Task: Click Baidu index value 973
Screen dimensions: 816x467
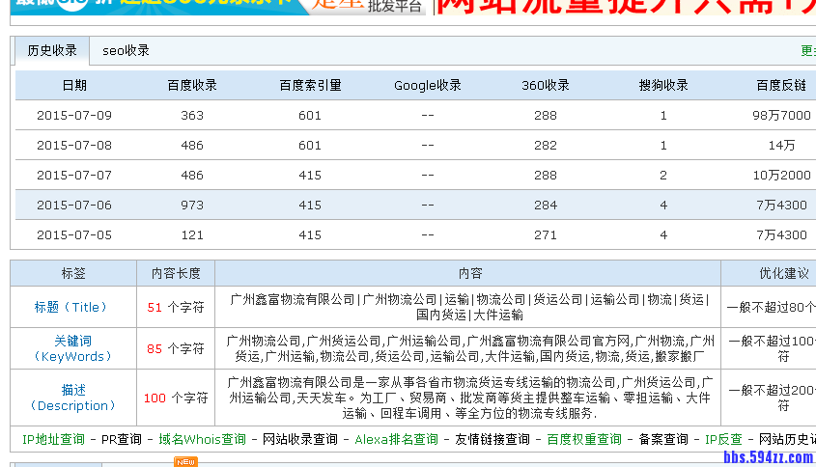Action: click(192, 206)
